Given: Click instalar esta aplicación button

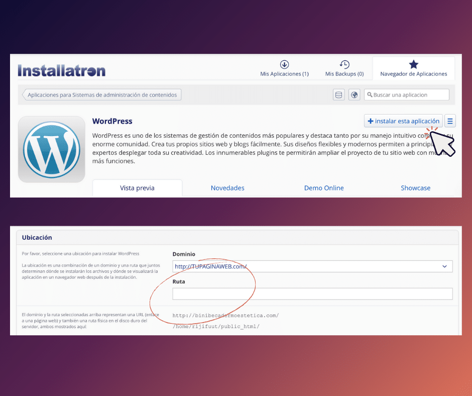Looking at the screenshot, I should (x=403, y=121).
